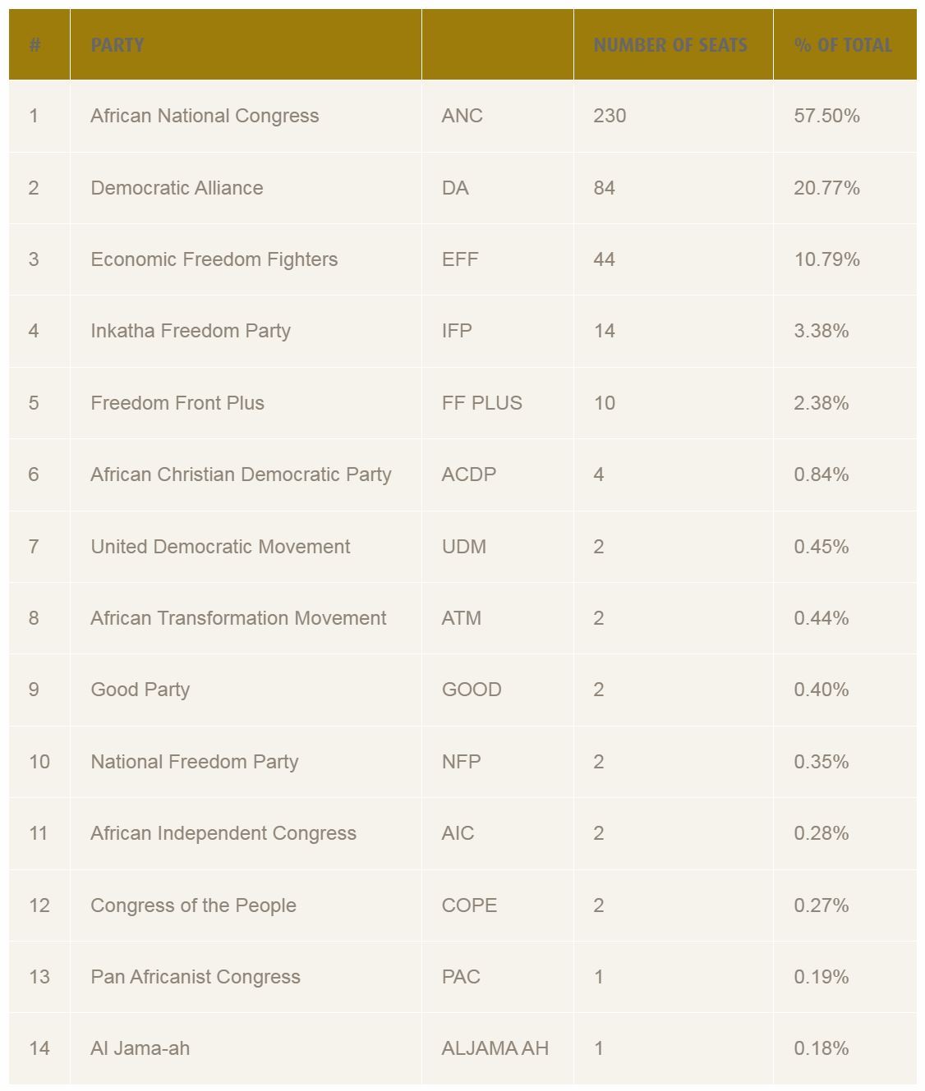Select African Christian Democratic Party cell
Image resolution: width=925 pixels, height=1091 pixels.
pos(241,474)
